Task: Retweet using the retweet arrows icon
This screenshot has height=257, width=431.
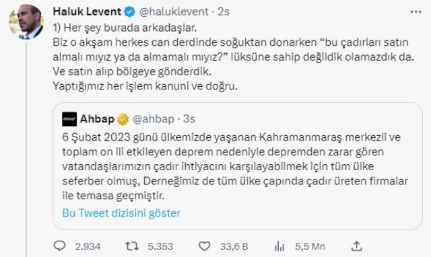Action: [132, 246]
